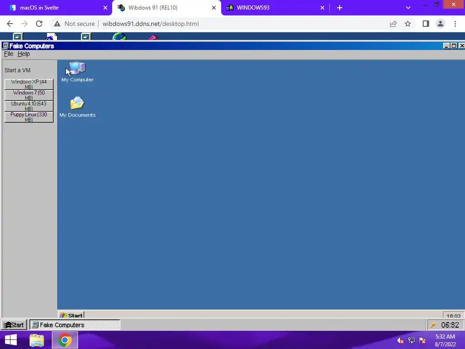This screenshot has height=349, width=465.
Task: Click the muted volume tray icon
Action: point(400,340)
